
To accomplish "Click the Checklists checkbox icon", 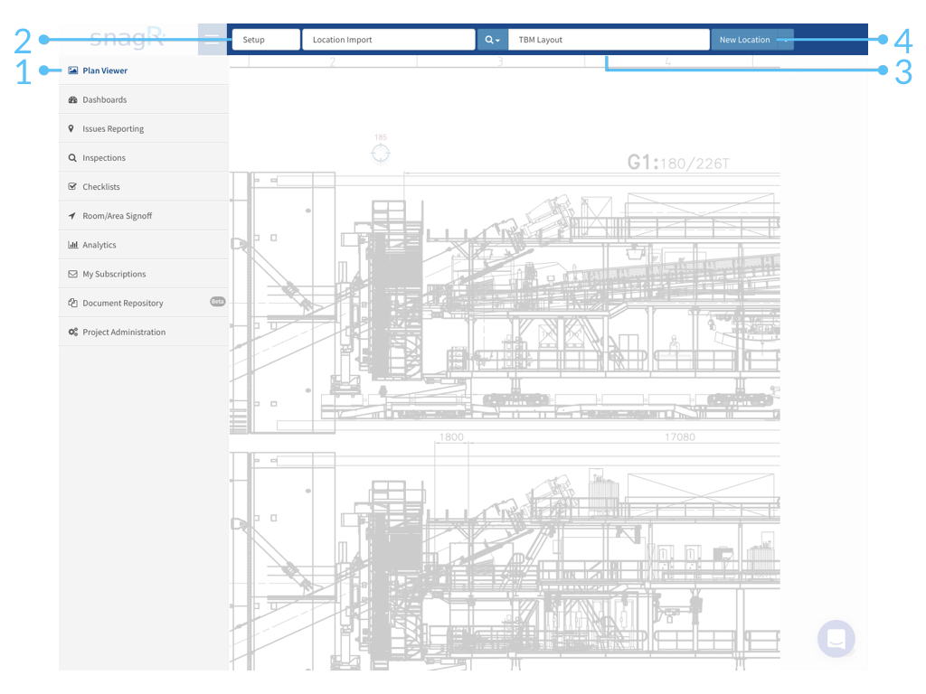I will 72,186.
